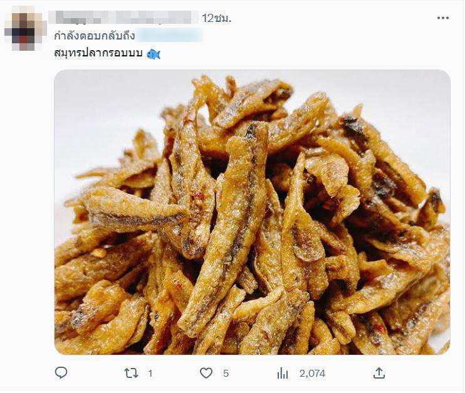Open the three-dot more options menu
Viewport: 465px width, 393px height.
tap(443, 18)
